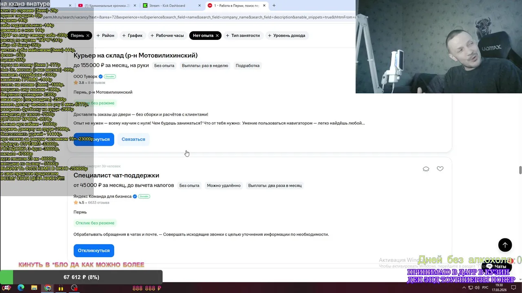Open File Explorer from the taskbar

tap(34, 288)
